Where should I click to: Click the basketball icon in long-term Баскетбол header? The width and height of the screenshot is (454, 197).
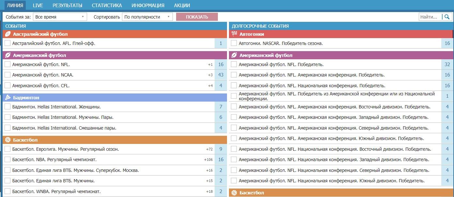tap(234, 193)
